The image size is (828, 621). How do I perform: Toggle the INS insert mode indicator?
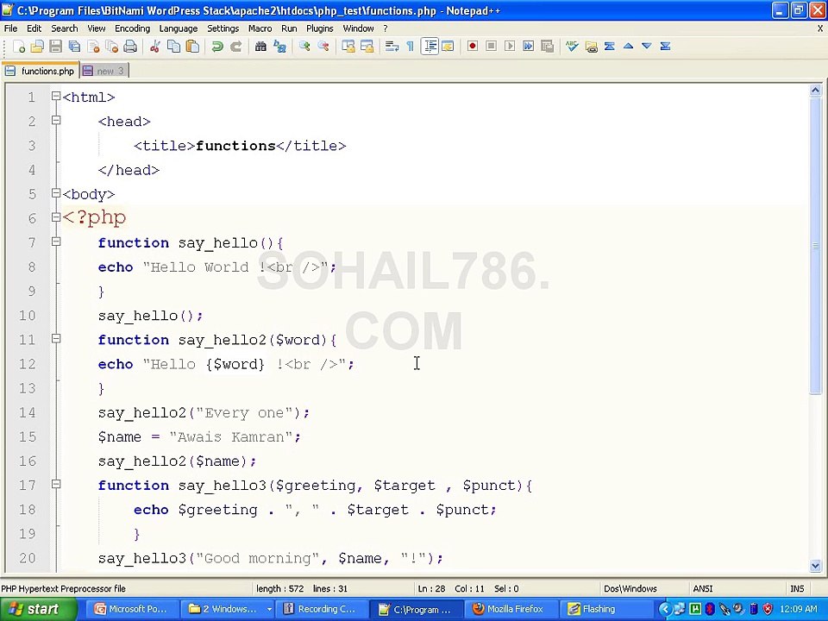797,588
